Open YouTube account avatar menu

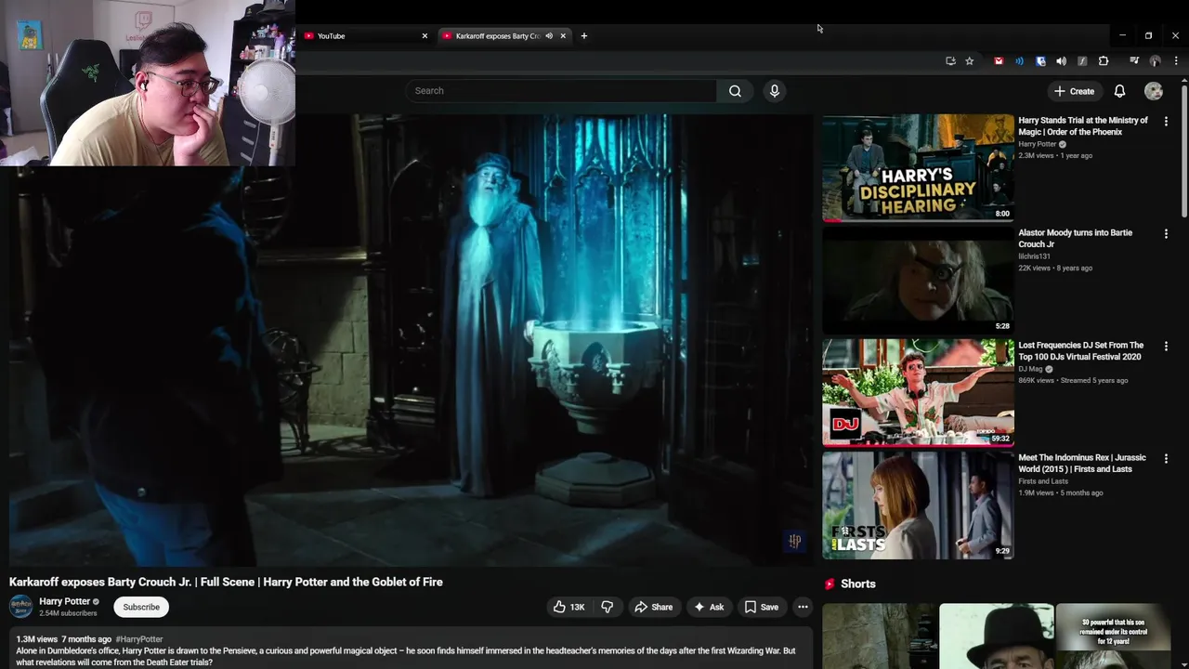click(1154, 91)
